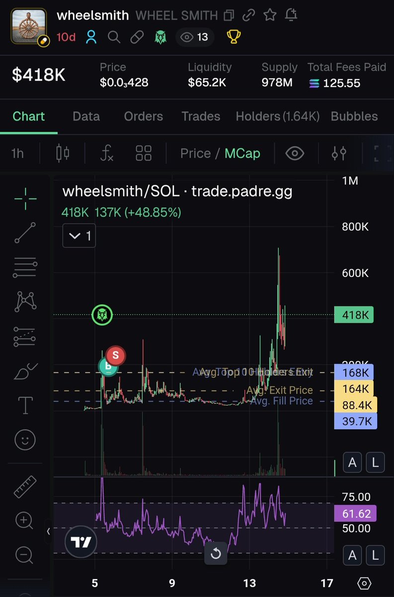The width and height of the screenshot is (394, 597).
Task: Toggle log scale L on RSI pane
Action: tap(375, 554)
